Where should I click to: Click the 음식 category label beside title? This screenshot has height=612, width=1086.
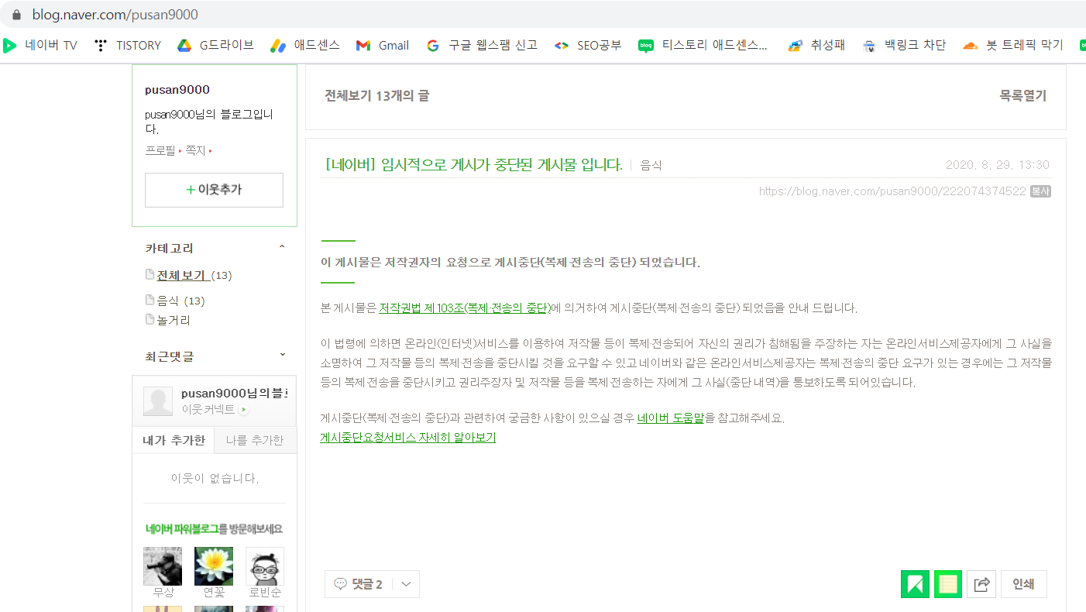click(651, 166)
